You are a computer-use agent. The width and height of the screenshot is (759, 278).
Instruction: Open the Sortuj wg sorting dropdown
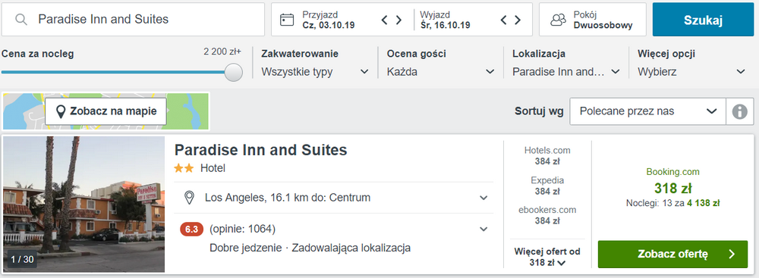click(x=648, y=111)
